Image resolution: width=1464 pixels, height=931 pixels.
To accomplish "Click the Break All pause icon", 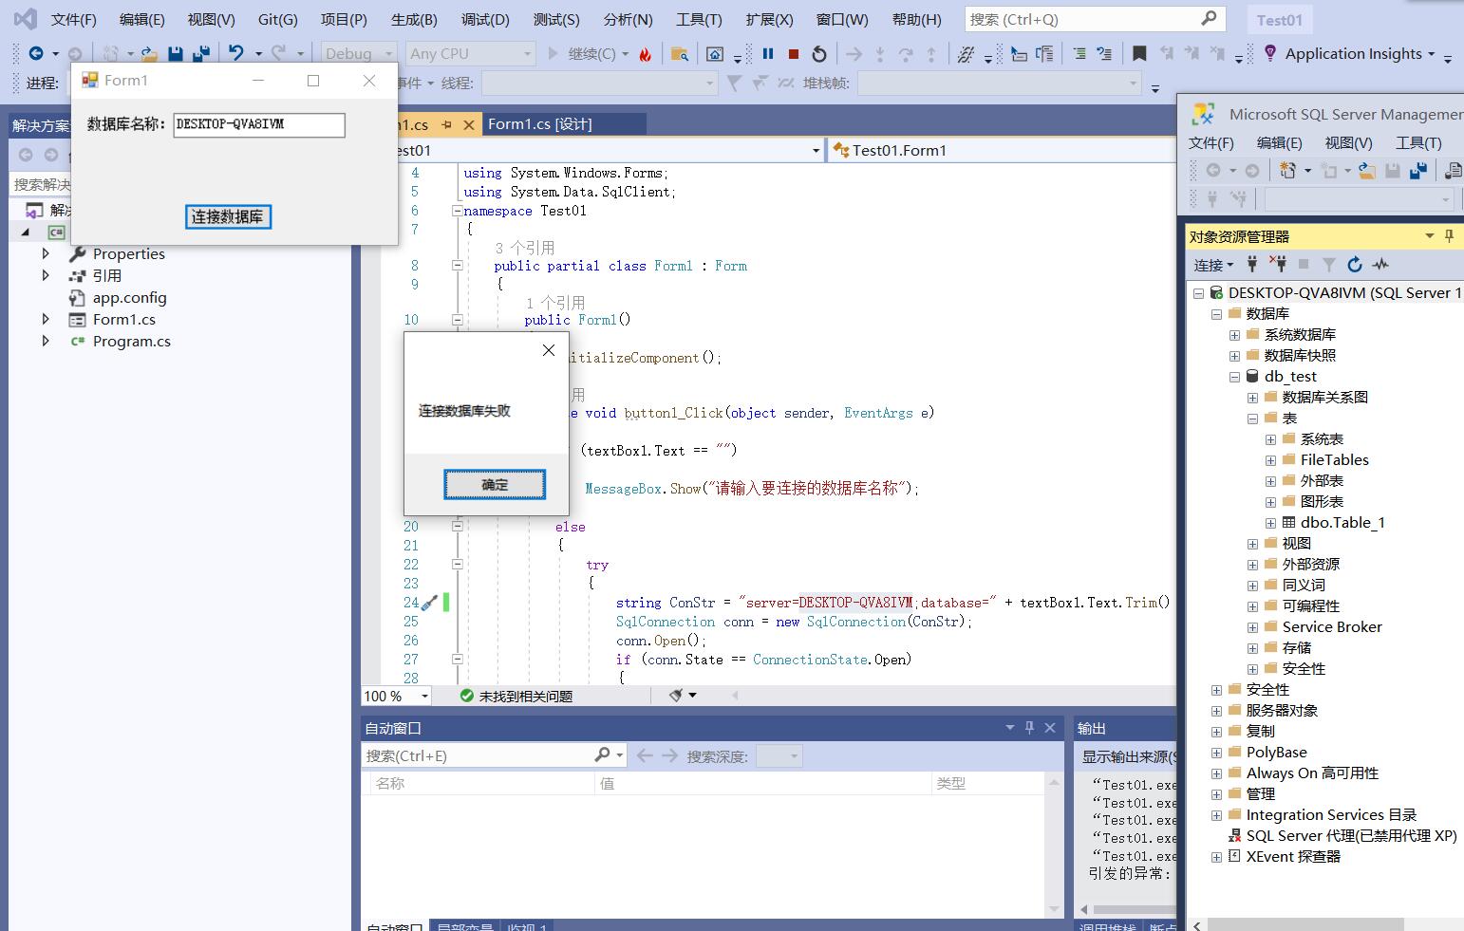I will 768,54.
